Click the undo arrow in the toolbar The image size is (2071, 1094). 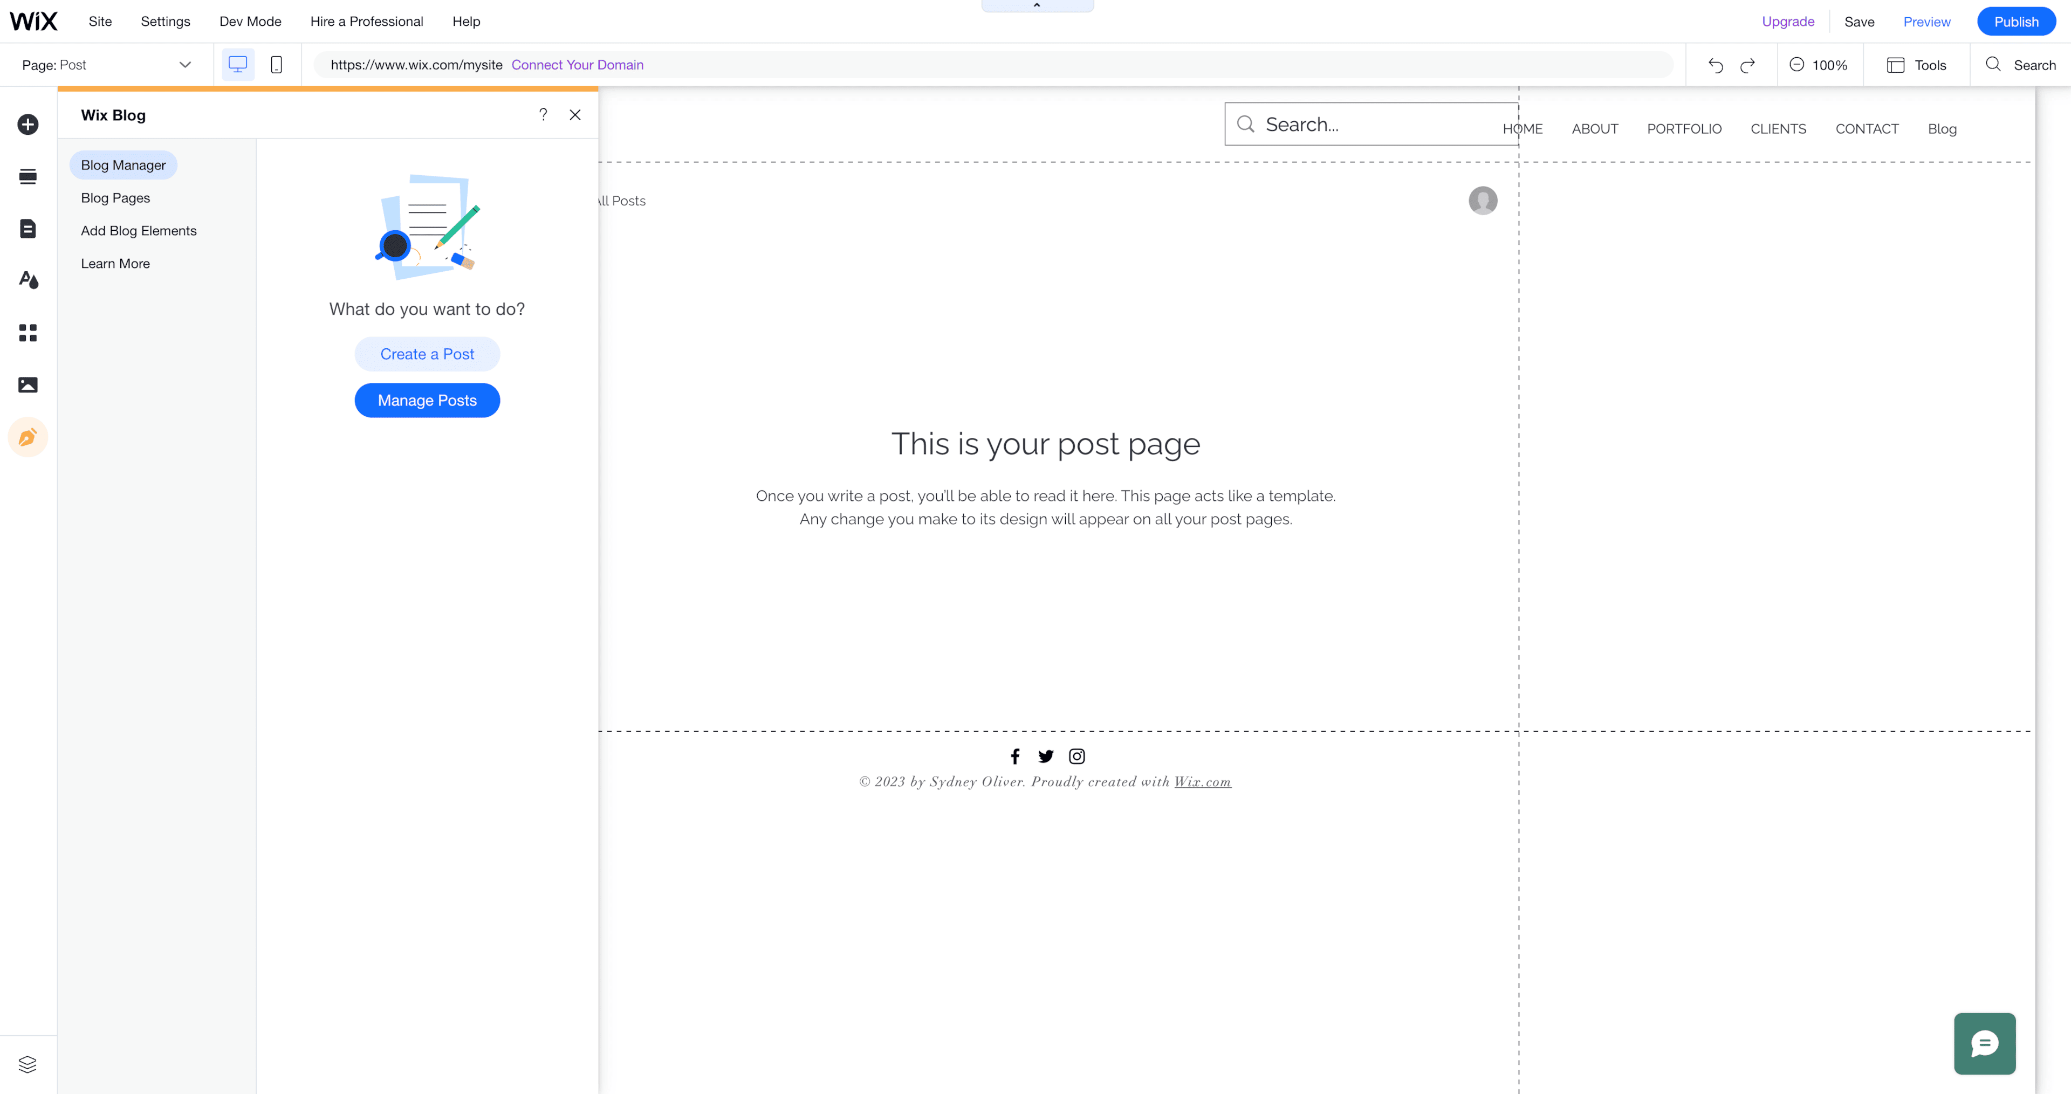1716,64
